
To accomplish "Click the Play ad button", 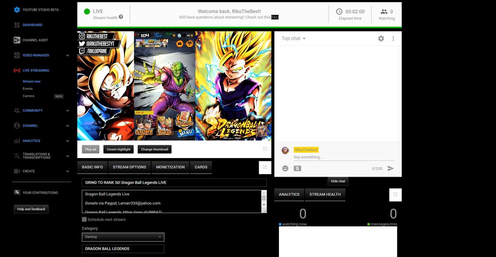I will pos(91,149).
